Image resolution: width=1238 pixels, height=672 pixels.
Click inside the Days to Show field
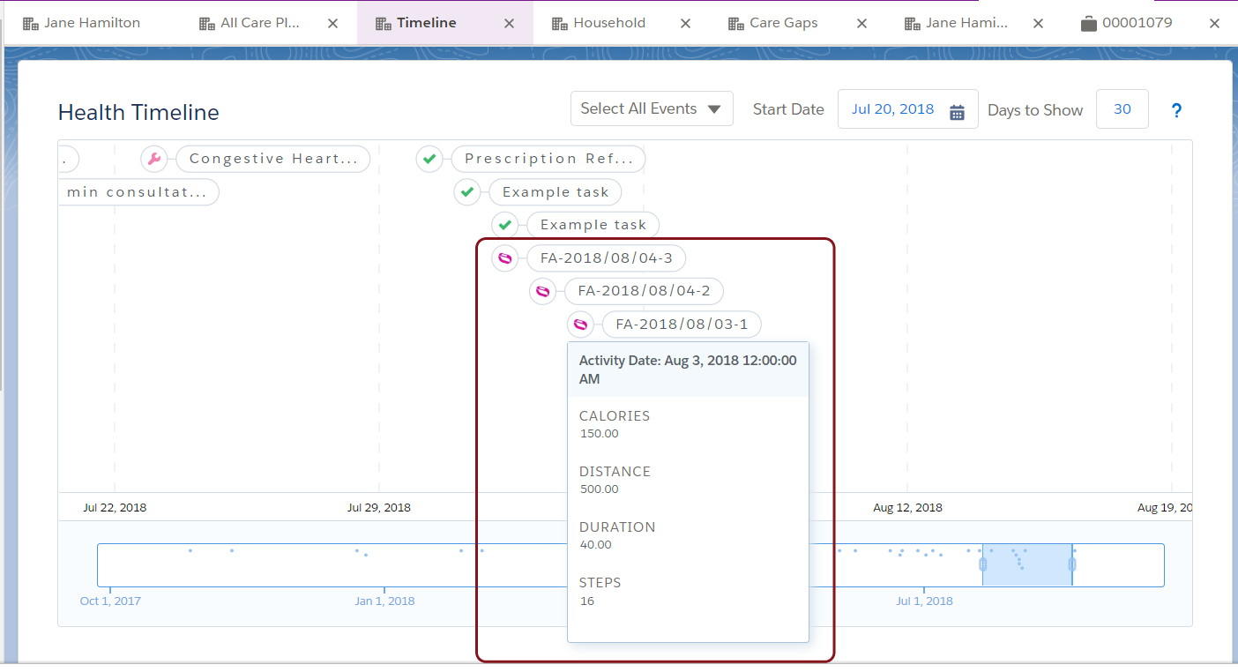pos(1122,108)
